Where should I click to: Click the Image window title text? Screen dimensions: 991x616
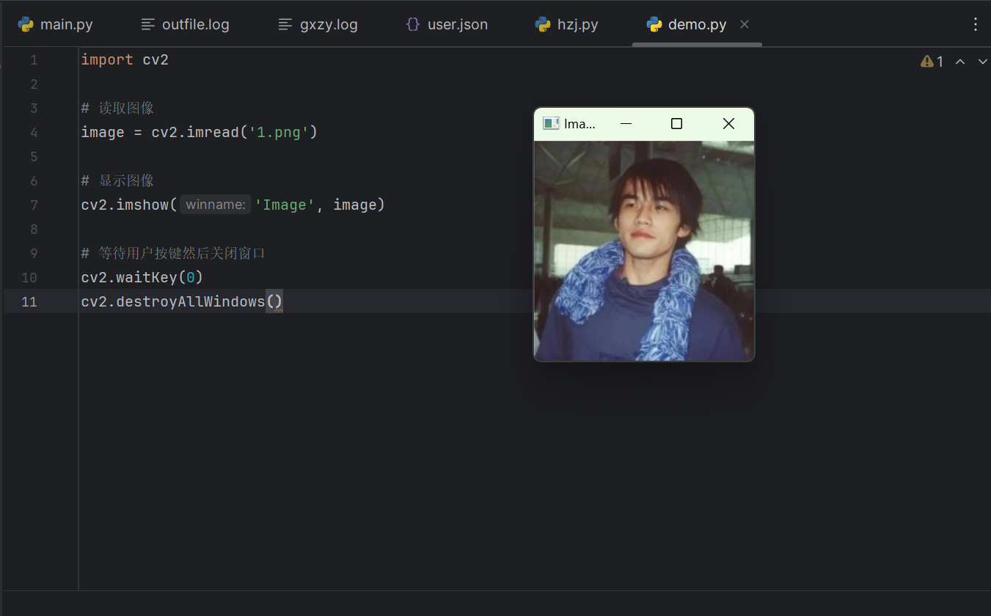click(x=579, y=123)
